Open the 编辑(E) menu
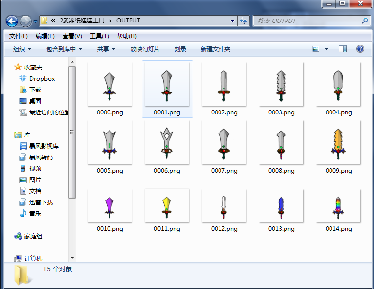The height and width of the screenshot is (289, 374). tap(45, 36)
